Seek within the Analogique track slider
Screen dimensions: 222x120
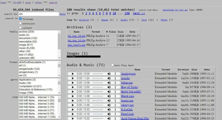pyautogui.click(x=98, y=74)
